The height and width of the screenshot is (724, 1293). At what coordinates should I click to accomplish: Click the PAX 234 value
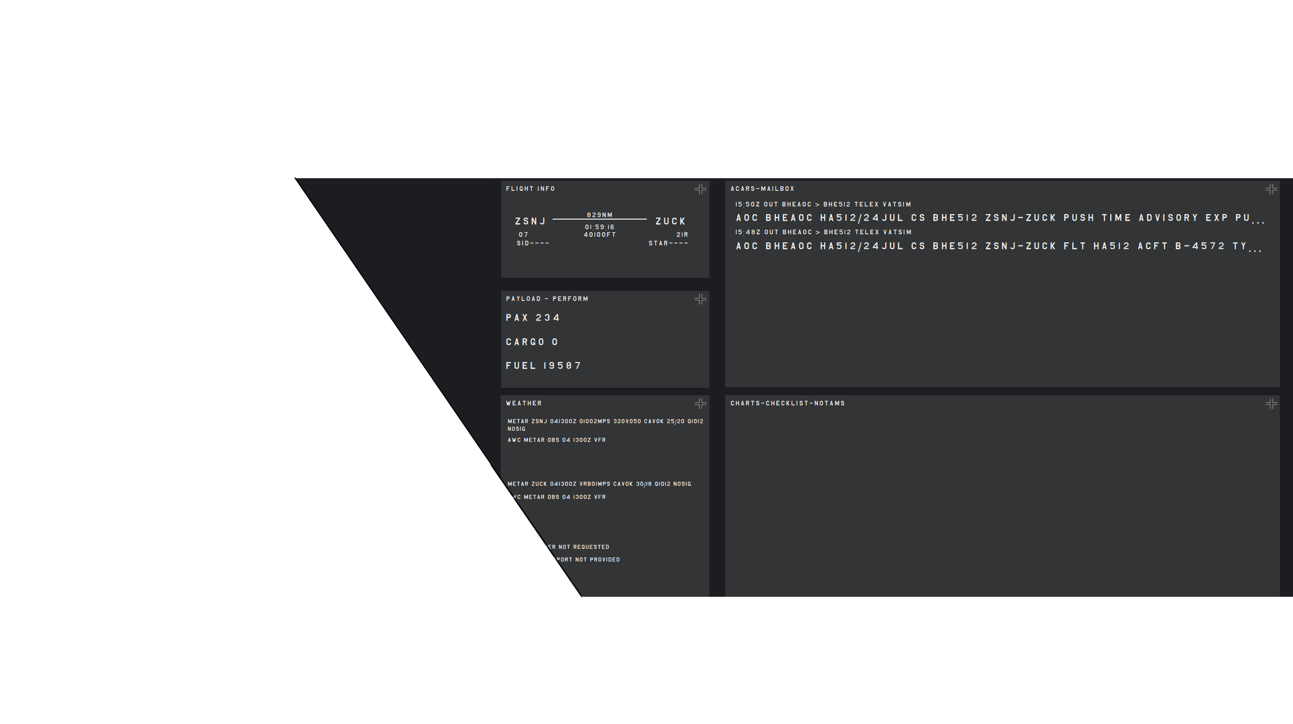[x=533, y=318]
